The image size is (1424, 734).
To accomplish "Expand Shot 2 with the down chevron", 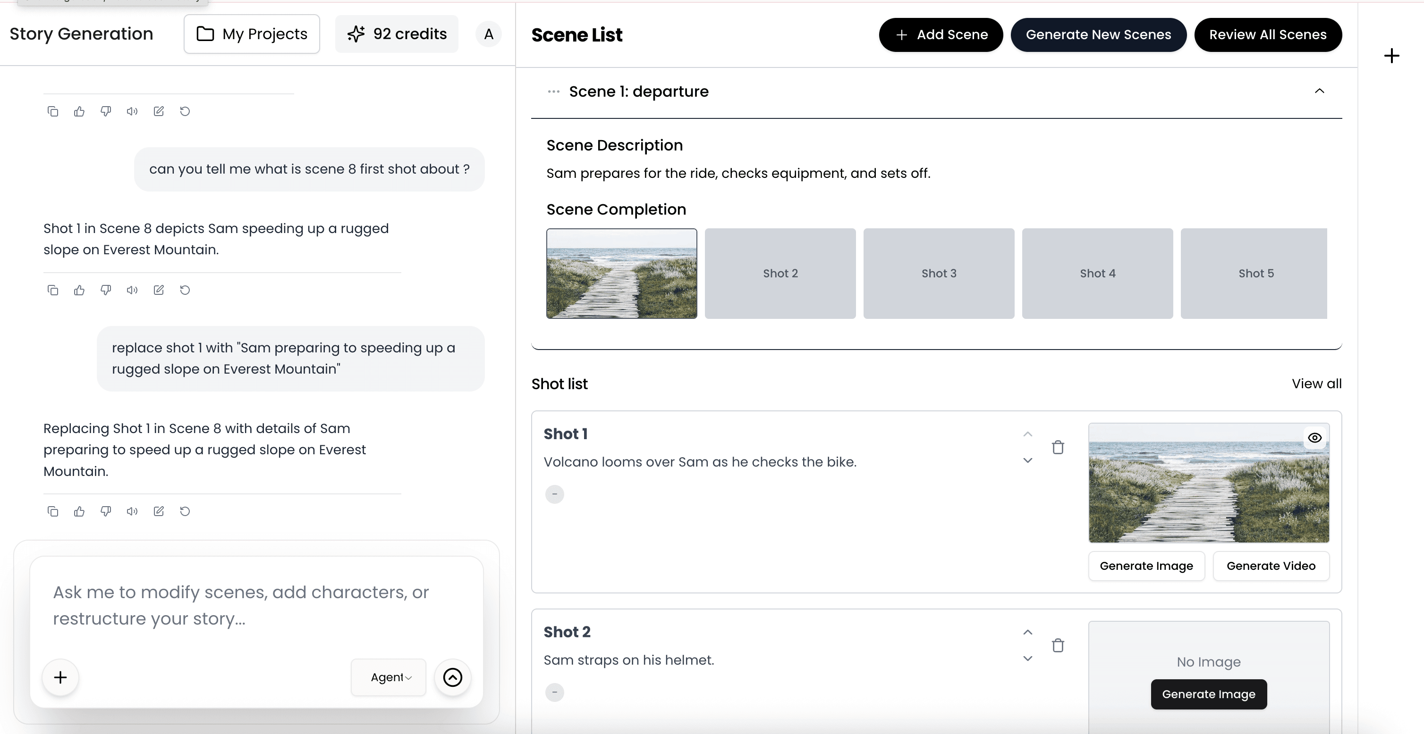I will pos(1028,658).
